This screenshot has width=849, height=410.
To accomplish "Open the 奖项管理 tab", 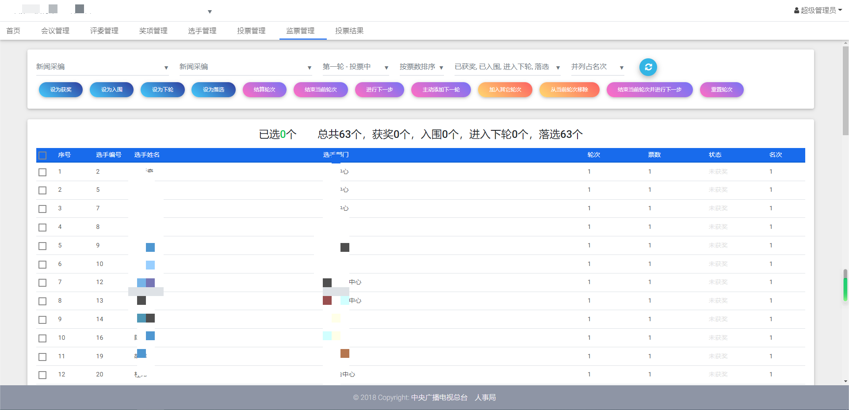I will tap(153, 31).
